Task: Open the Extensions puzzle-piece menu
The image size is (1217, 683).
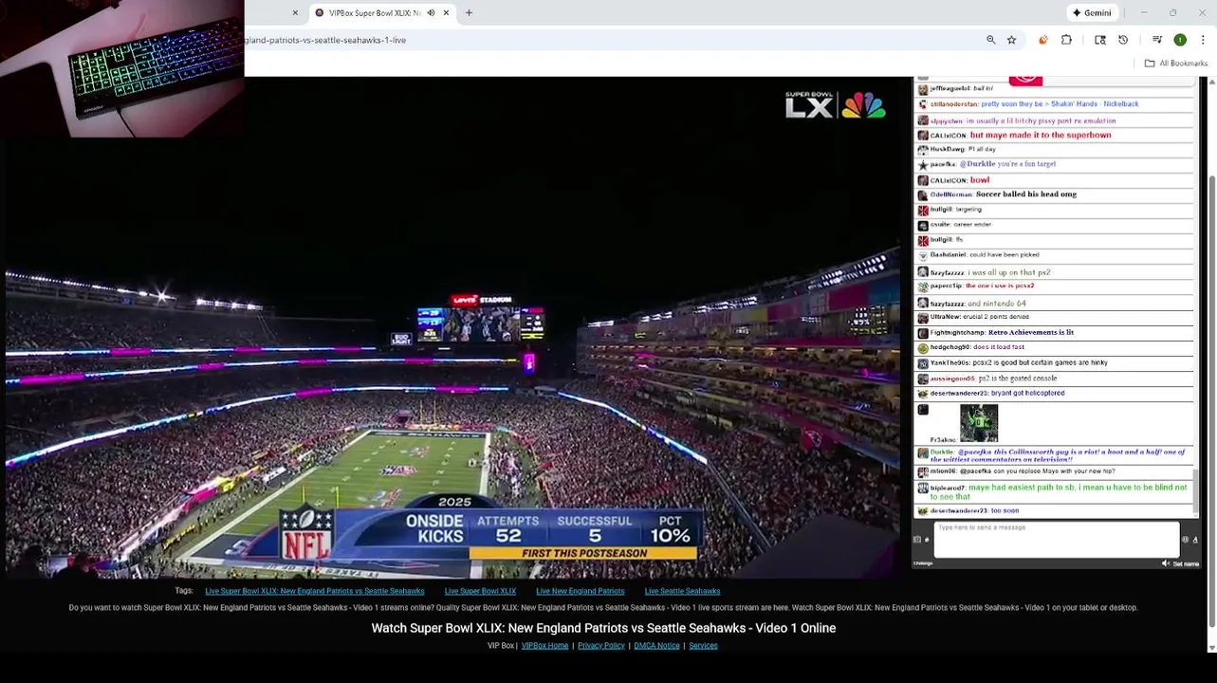Action: (1066, 40)
